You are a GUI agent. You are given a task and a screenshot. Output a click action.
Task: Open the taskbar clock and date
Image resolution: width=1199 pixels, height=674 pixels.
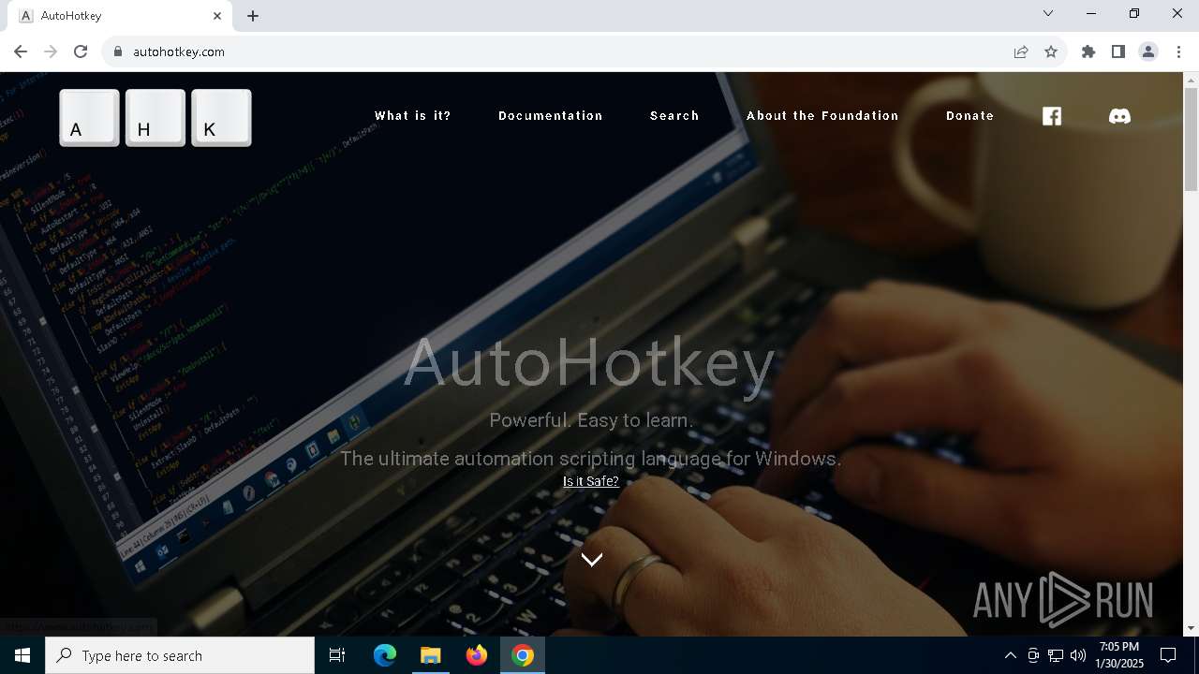1119,655
